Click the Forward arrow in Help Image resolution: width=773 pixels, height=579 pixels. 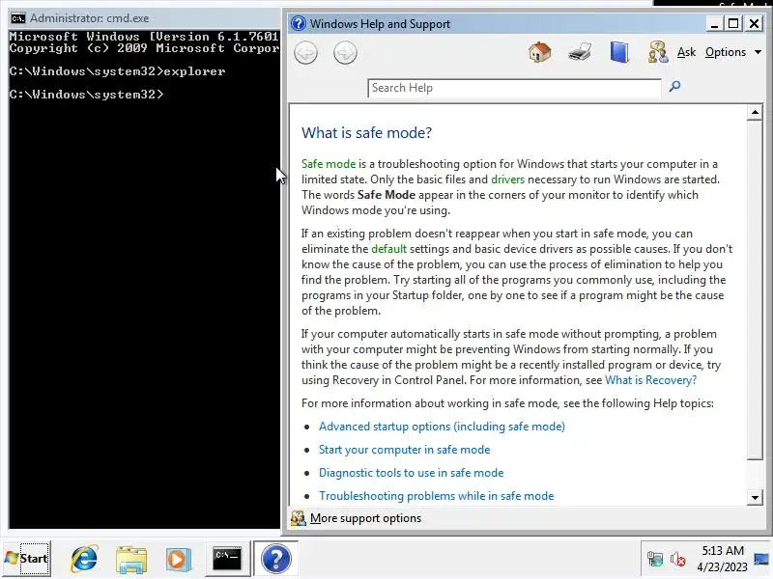(x=345, y=53)
